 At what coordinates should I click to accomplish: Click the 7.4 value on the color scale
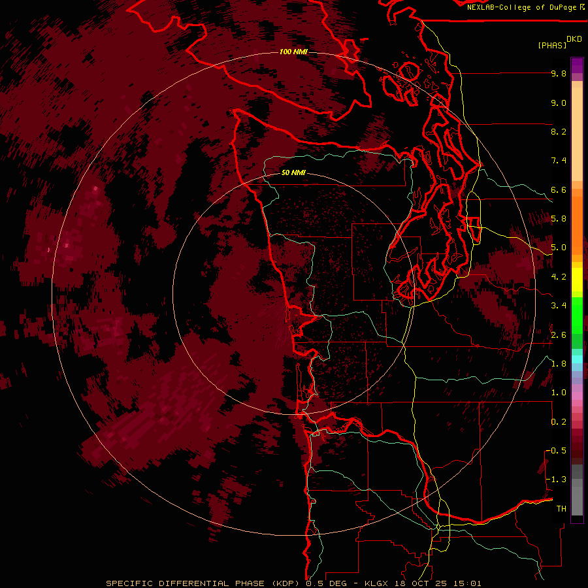coord(559,161)
